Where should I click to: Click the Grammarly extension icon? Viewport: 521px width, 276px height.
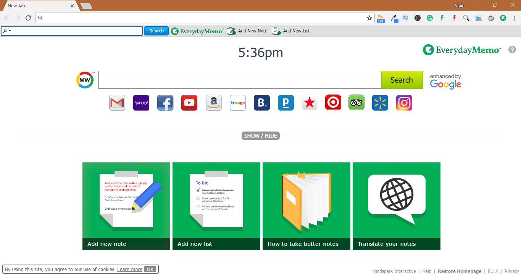coord(430,18)
